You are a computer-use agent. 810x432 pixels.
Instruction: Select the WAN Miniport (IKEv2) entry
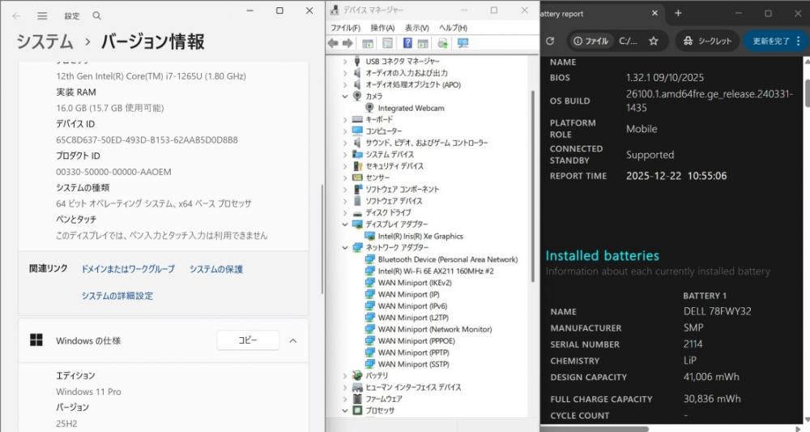415,283
